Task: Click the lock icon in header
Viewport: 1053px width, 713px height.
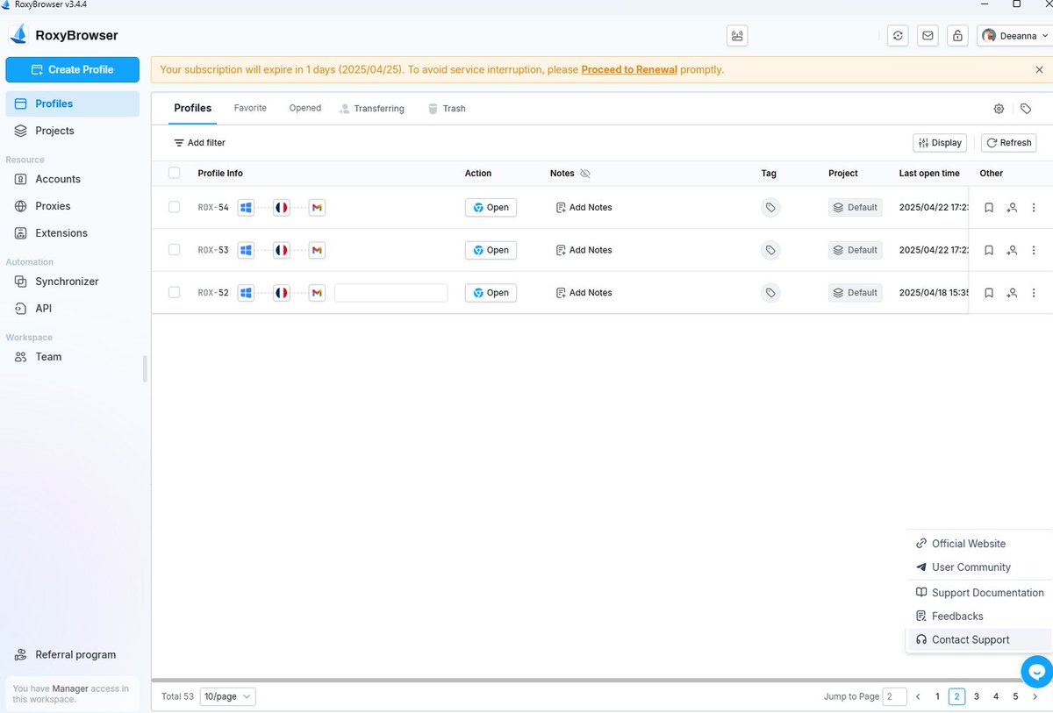Action: click(957, 36)
